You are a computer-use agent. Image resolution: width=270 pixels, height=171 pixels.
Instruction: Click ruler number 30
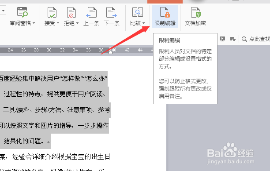tap(49, 50)
